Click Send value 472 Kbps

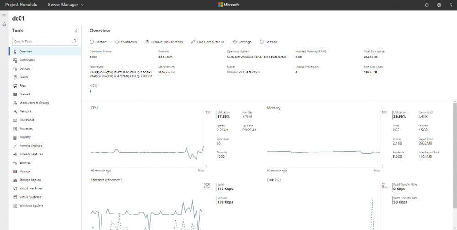(225, 188)
